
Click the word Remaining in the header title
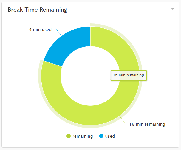click(53, 10)
